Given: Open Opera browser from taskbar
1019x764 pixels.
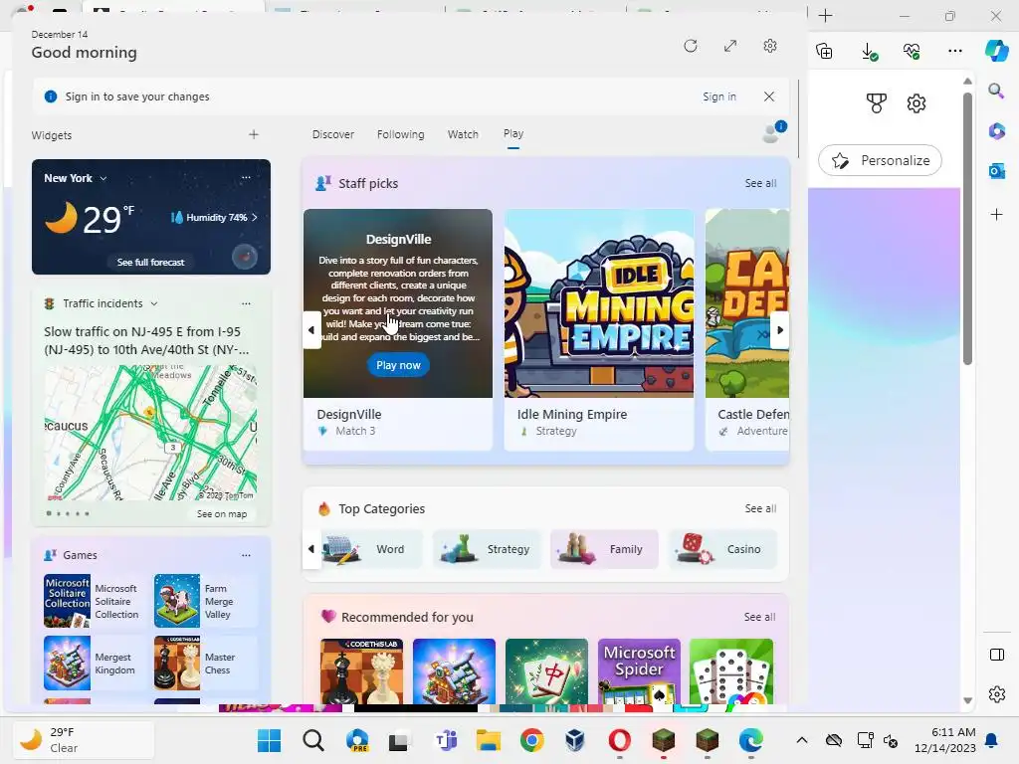Looking at the screenshot, I should (619, 740).
